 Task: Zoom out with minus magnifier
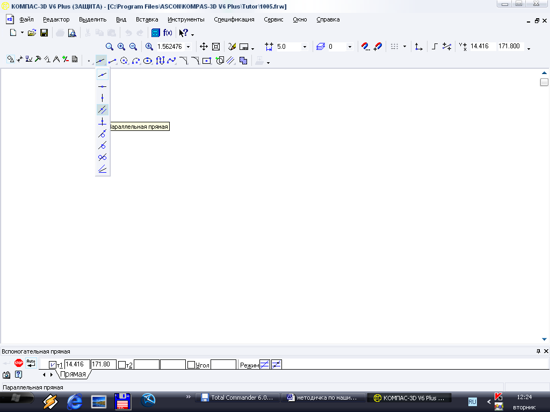click(x=133, y=47)
